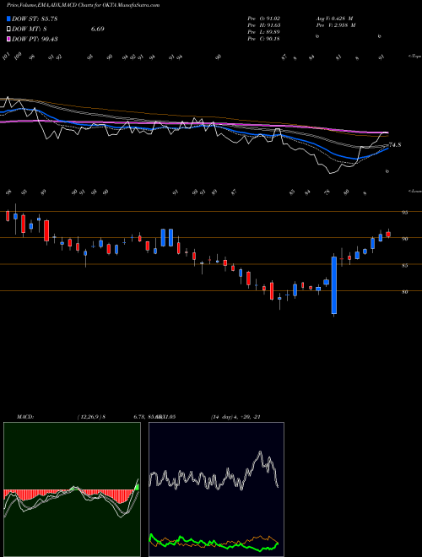The height and width of the screenshot is (557, 422).
Task: Click the magenta DOW PT legend swatch
Action: point(9,39)
